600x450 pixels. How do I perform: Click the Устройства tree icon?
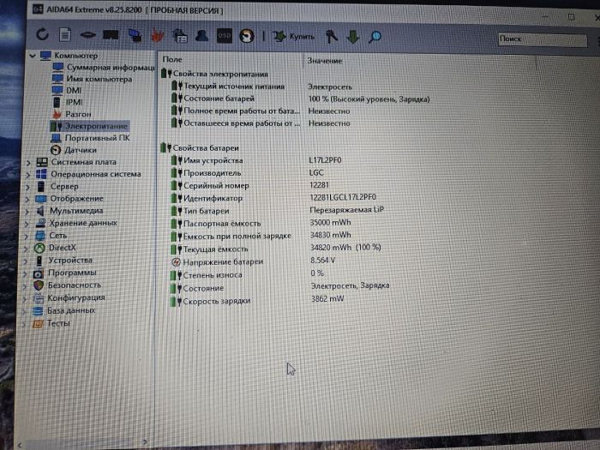point(39,261)
